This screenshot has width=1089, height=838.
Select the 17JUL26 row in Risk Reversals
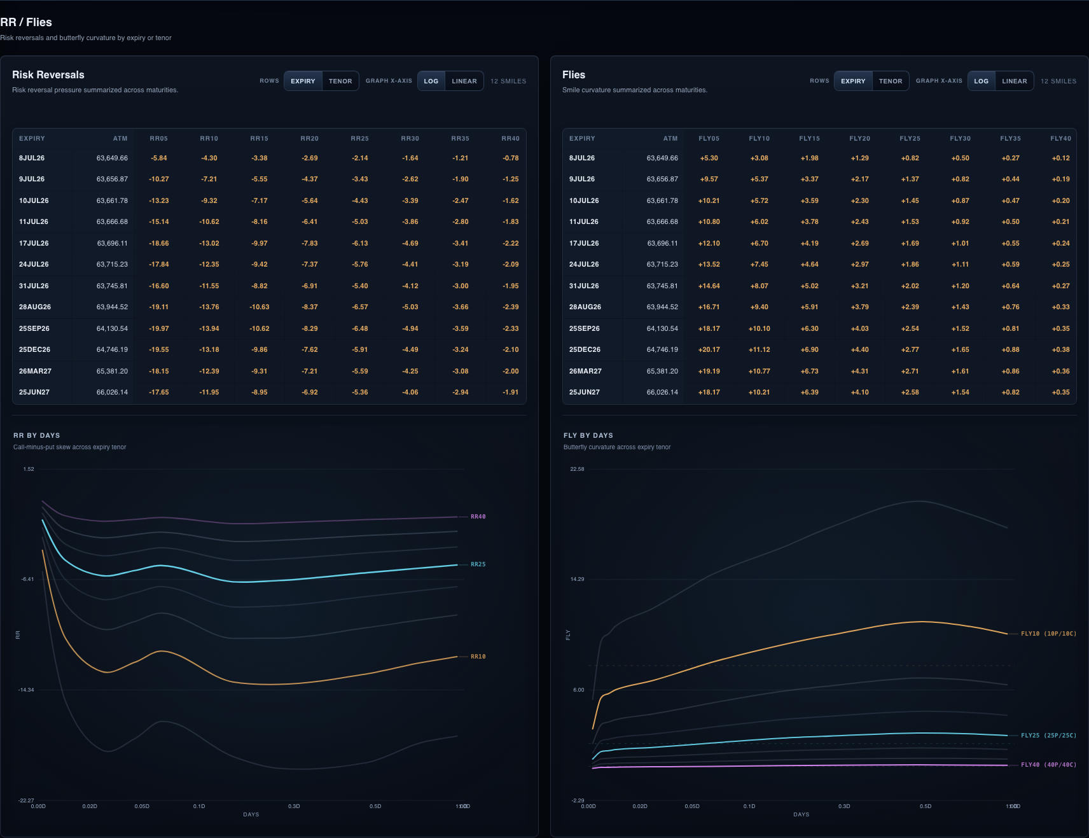(x=269, y=243)
